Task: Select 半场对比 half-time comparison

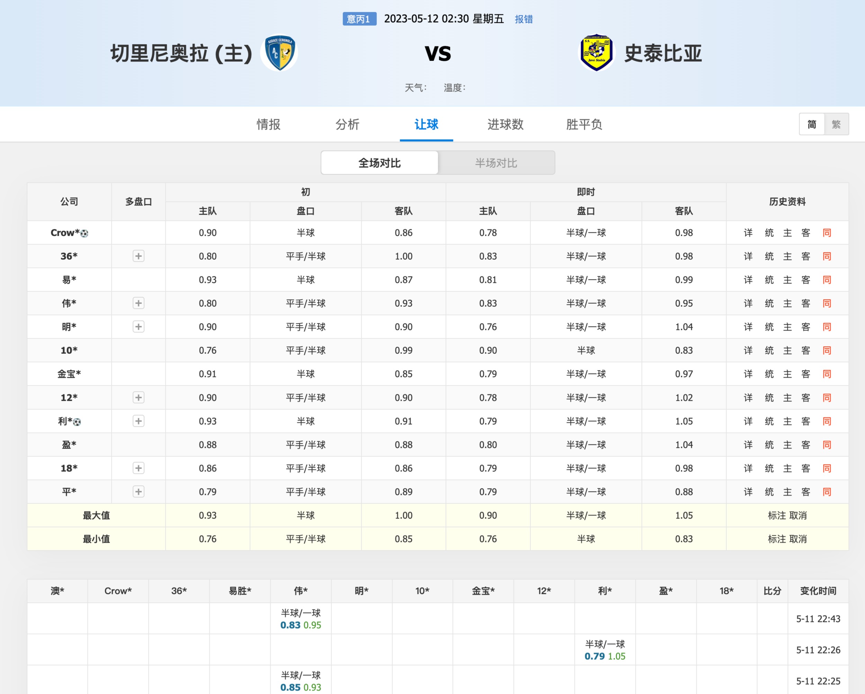Action: 496,163
